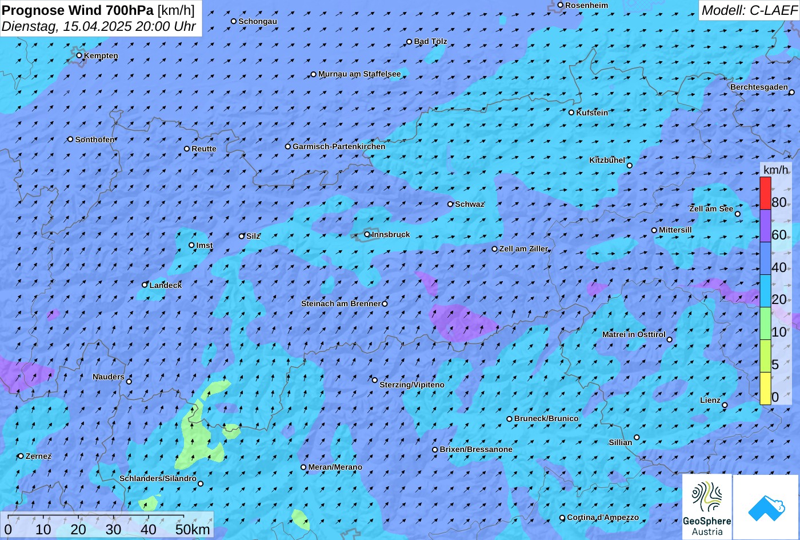
Task: Click the Modell: C-LAEF label
Action: (749, 10)
